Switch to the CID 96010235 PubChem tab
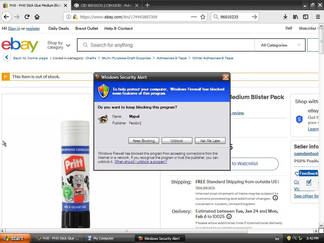 (x=107, y=5)
